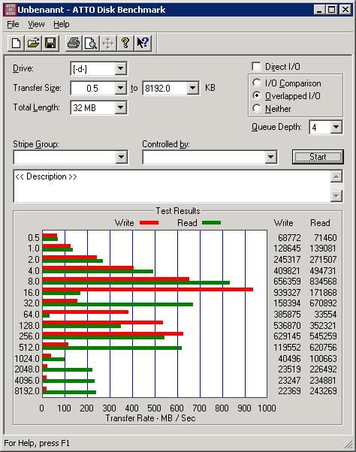Click the write value 68772
Image resolution: width=356 pixels, height=452 pixels.
point(289,237)
